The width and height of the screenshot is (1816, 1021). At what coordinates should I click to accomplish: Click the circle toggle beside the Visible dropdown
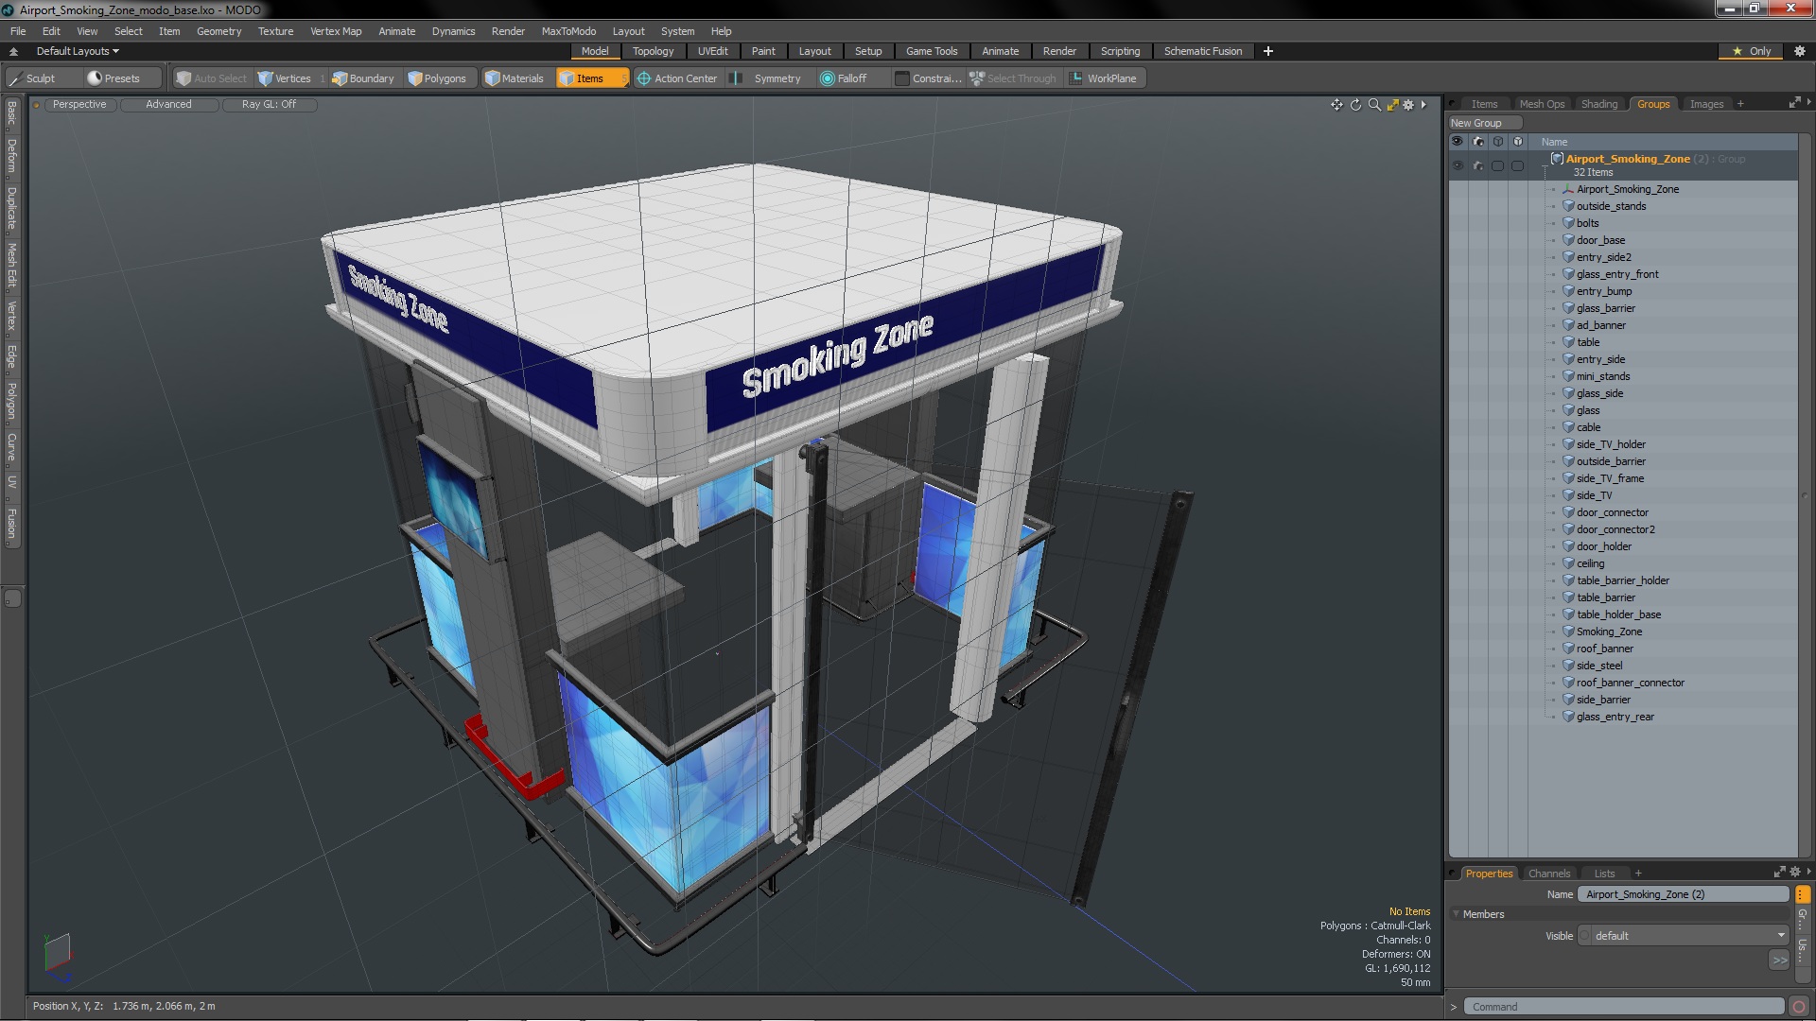pyautogui.click(x=1584, y=936)
